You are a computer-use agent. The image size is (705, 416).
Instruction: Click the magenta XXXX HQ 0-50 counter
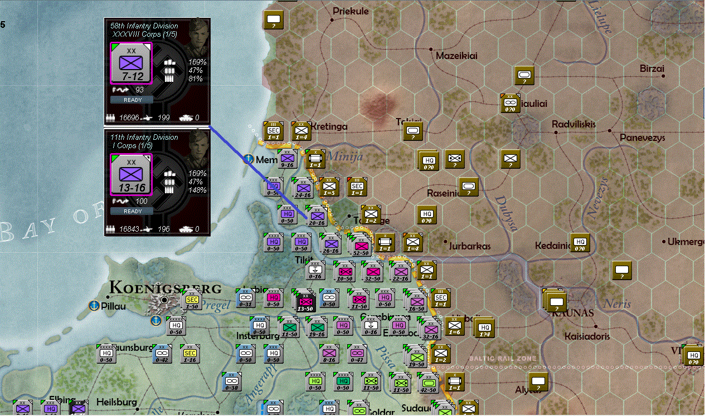[274, 298]
